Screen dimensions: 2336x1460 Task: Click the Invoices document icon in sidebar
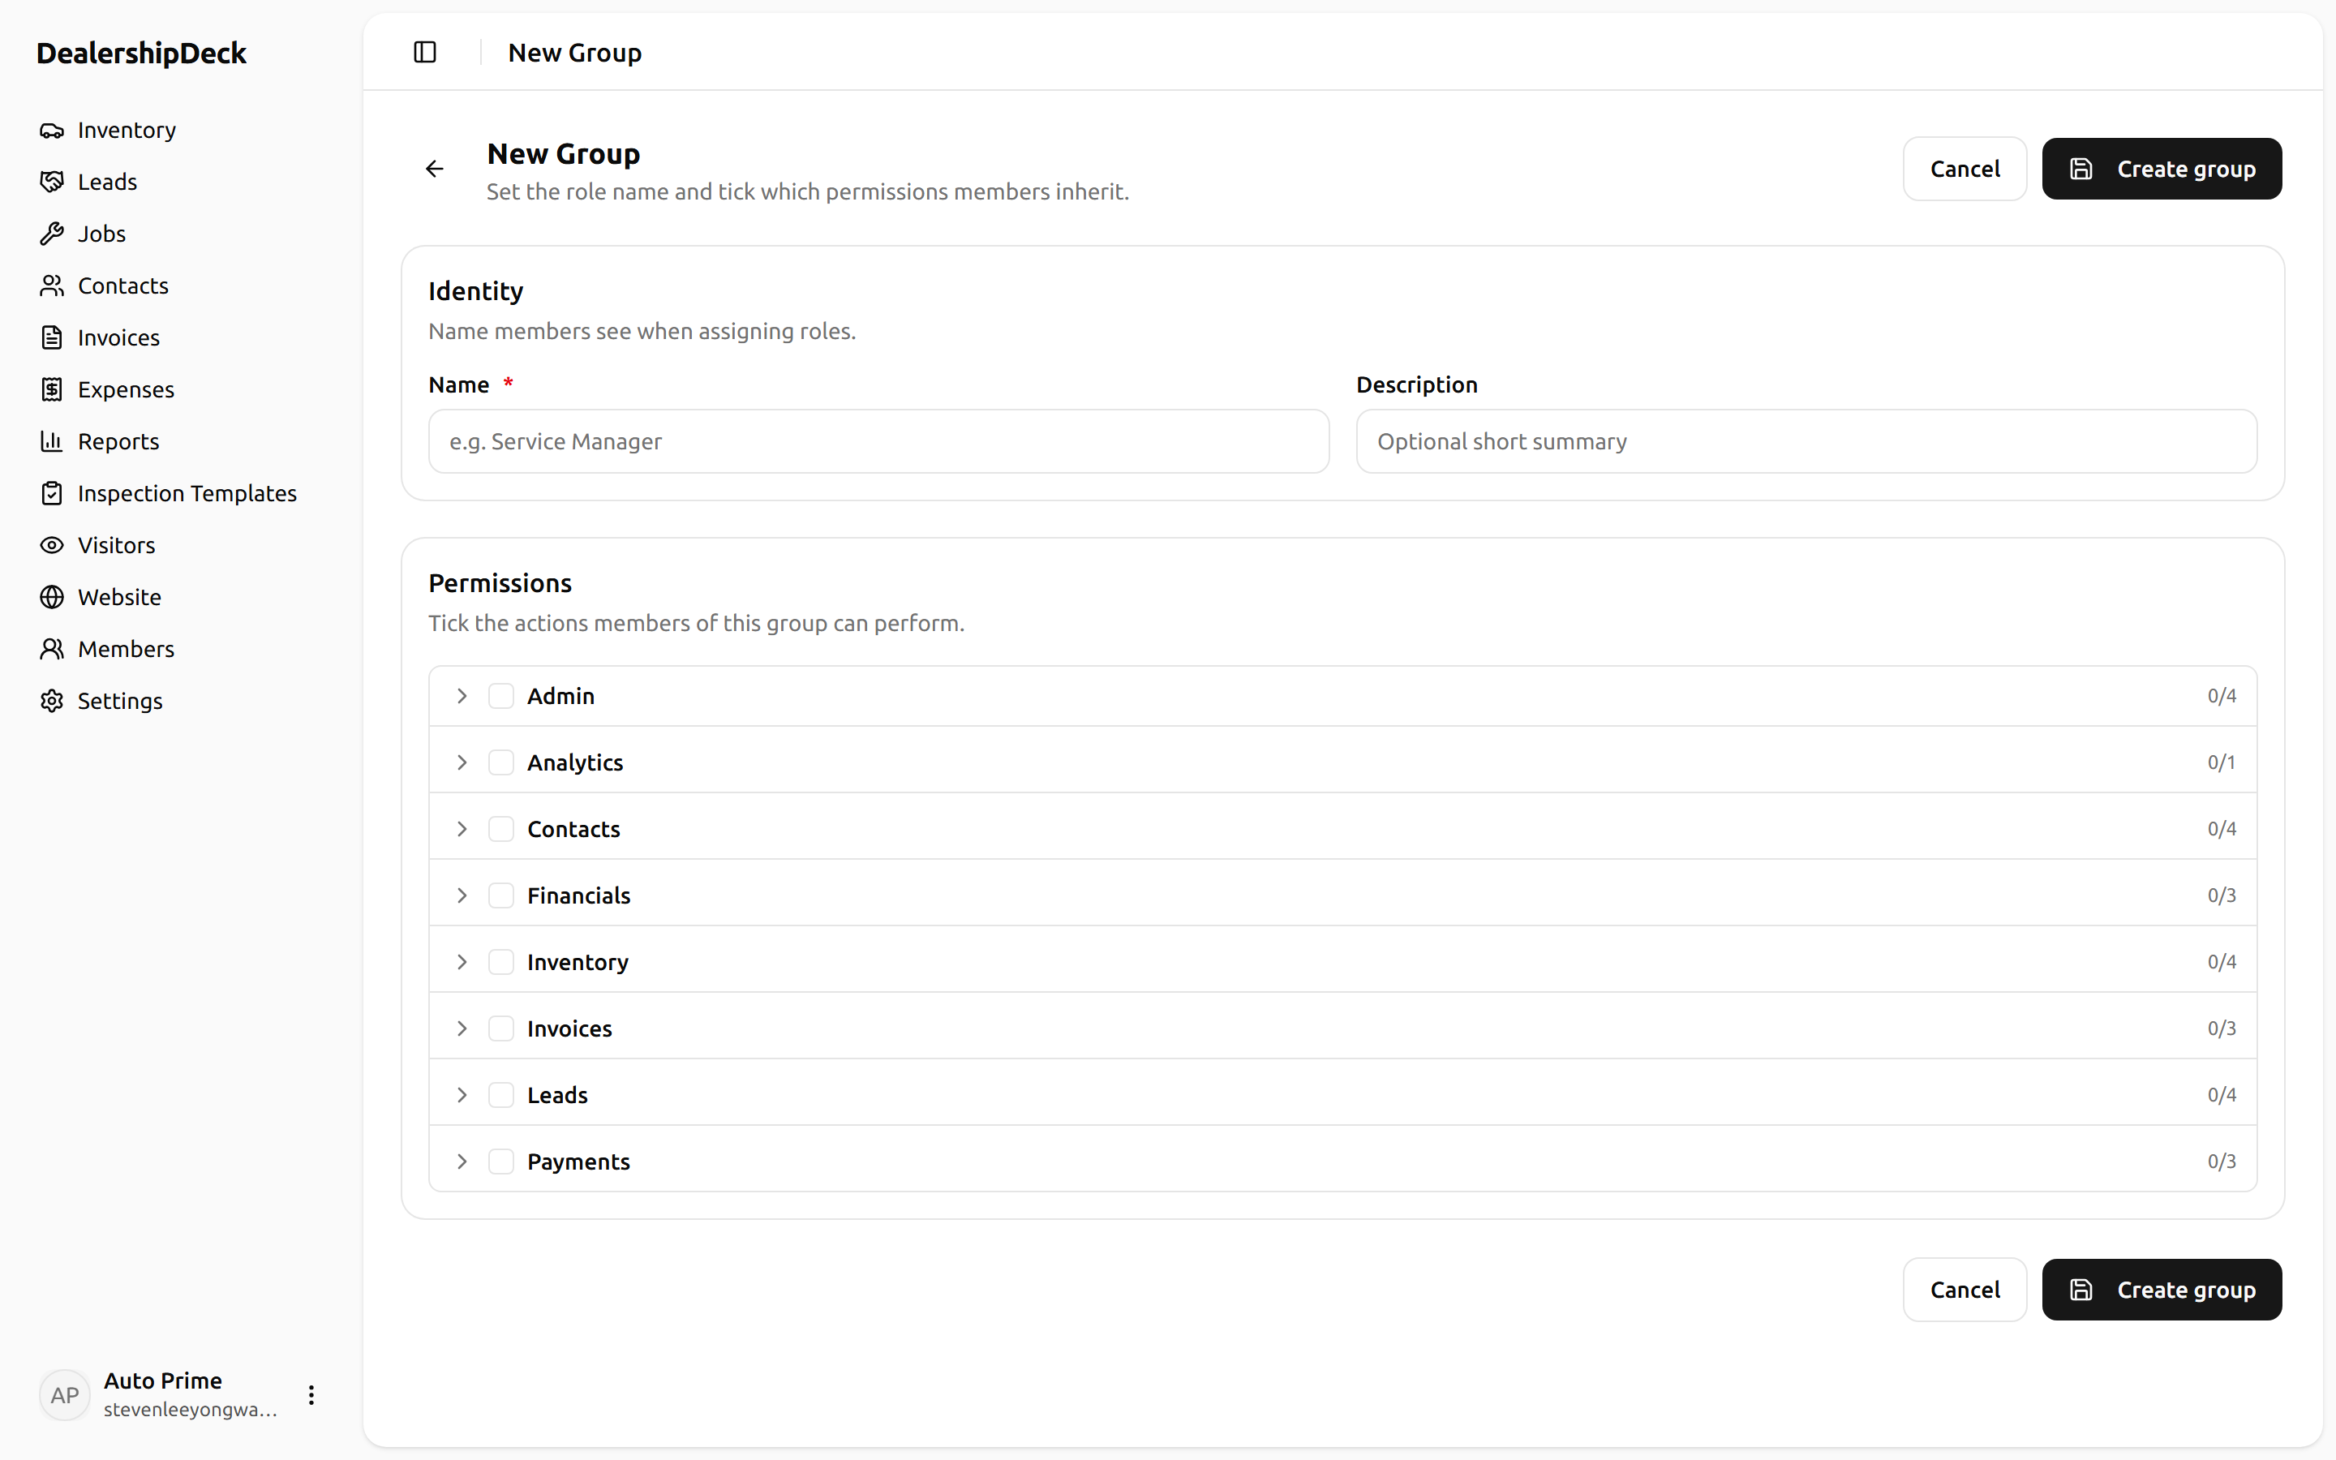click(x=52, y=338)
